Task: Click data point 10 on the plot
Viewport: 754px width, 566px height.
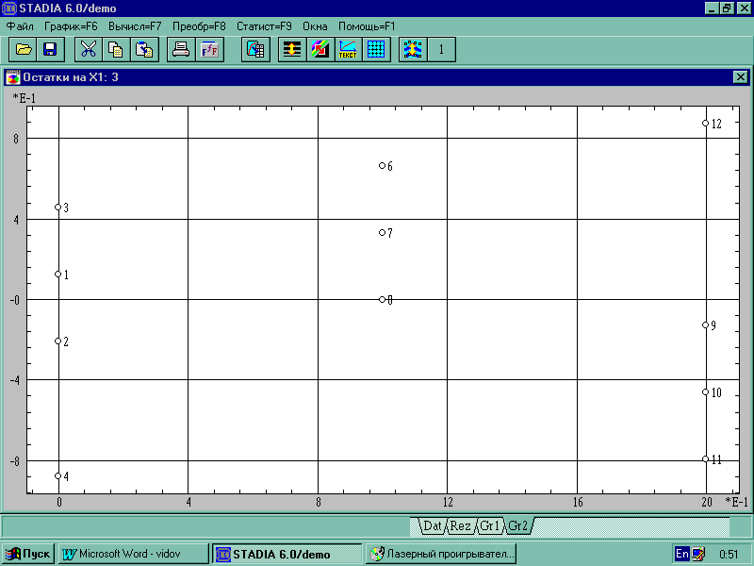Action: point(705,392)
